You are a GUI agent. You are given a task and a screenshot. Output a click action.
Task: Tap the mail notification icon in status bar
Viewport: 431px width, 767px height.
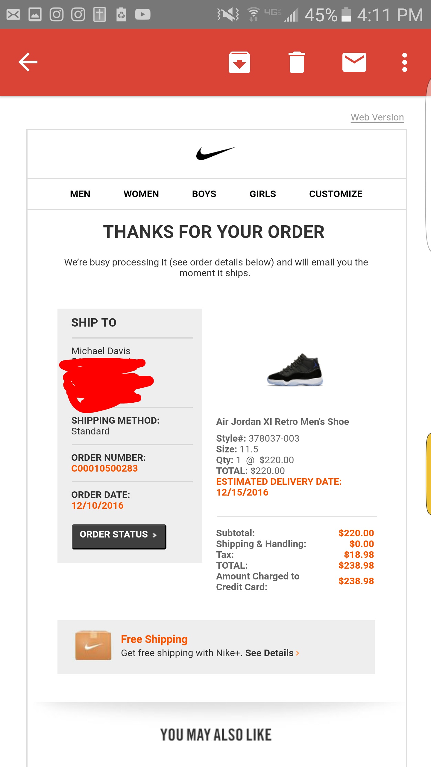13,14
